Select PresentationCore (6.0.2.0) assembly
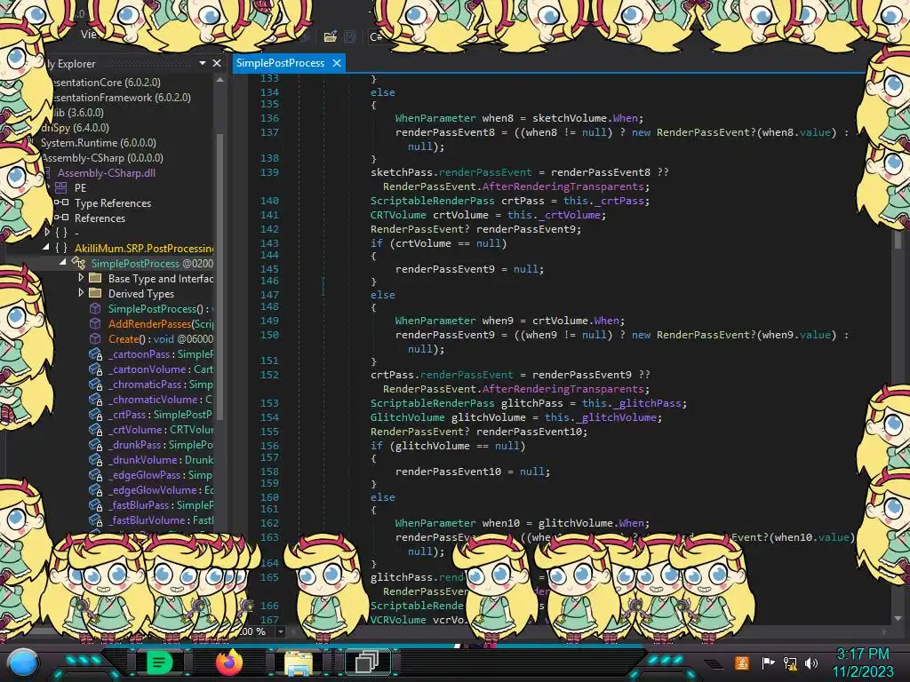 [x=106, y=83]
